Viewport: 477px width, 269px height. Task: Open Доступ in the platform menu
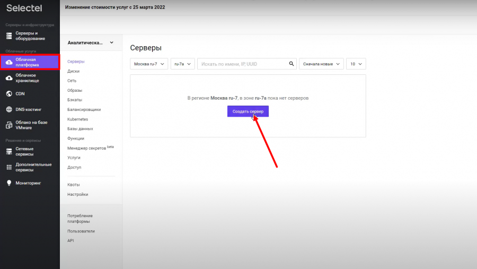pos(74,168)
